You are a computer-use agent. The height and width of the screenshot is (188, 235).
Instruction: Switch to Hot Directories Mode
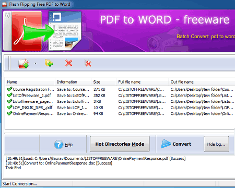120,144
